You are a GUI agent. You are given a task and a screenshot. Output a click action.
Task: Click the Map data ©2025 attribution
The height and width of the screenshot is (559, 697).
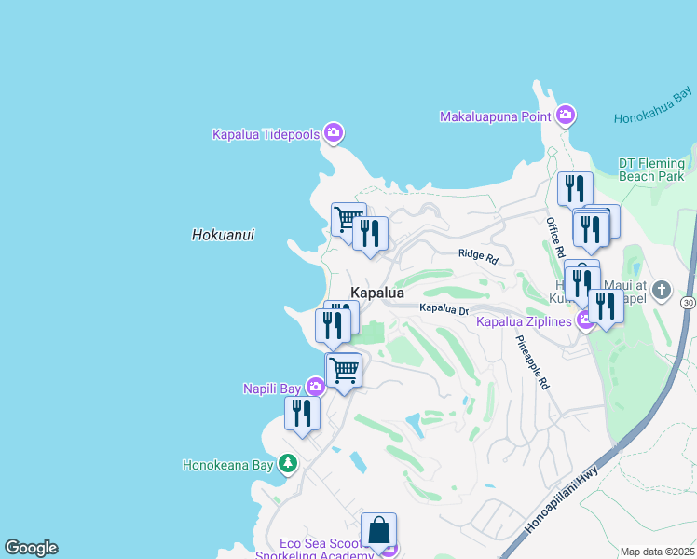pyautogui.click(x=658, y=552)
